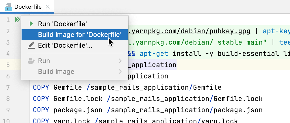The height and width of the screenshot is (123, 290).
Task: Click the Docker whale icon beside Run
Action: pyautogui.click(x=31, y=61)
